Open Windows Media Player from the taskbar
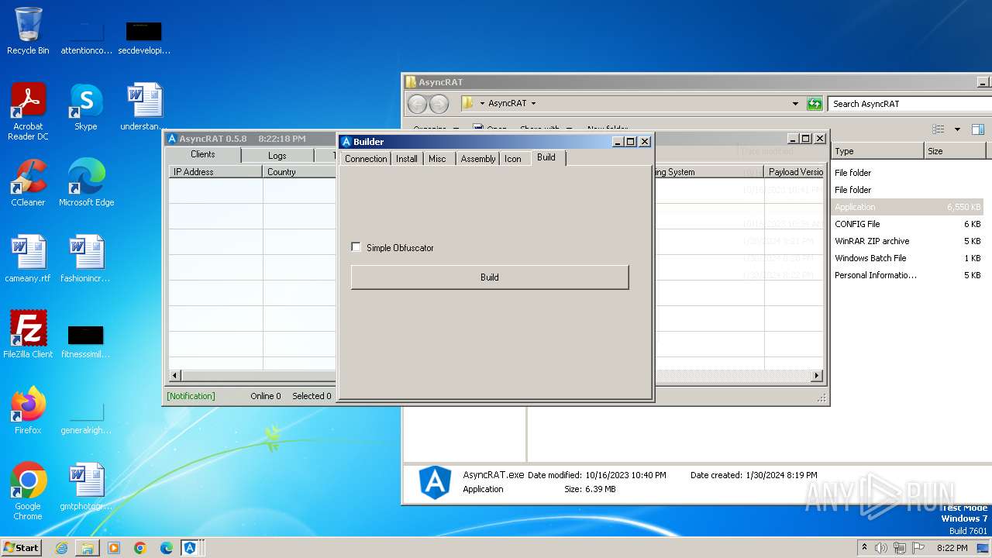Image resolution: width=992 pixels, height=558 pixels. point(114,548)
